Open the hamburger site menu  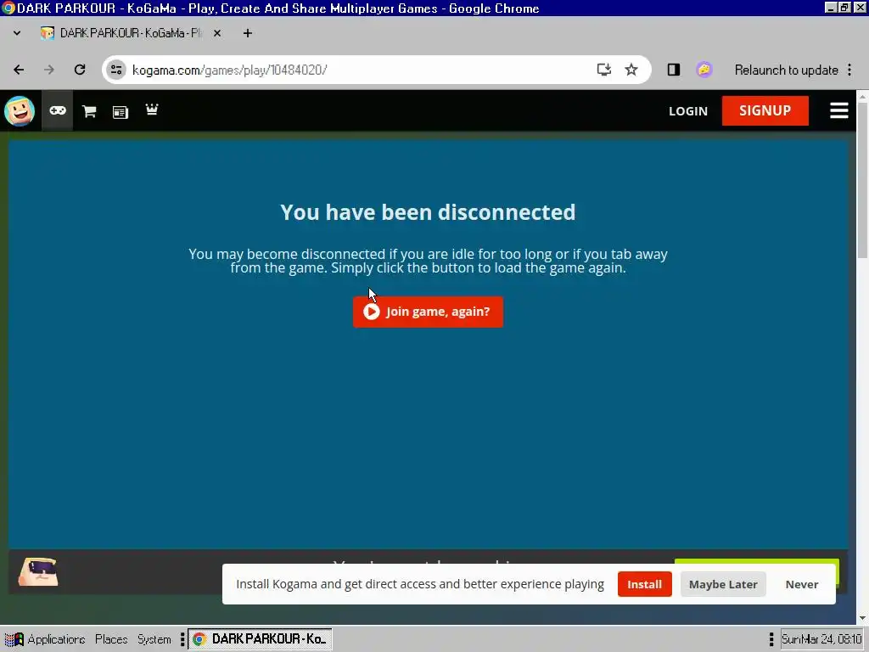tap(839, 110)
